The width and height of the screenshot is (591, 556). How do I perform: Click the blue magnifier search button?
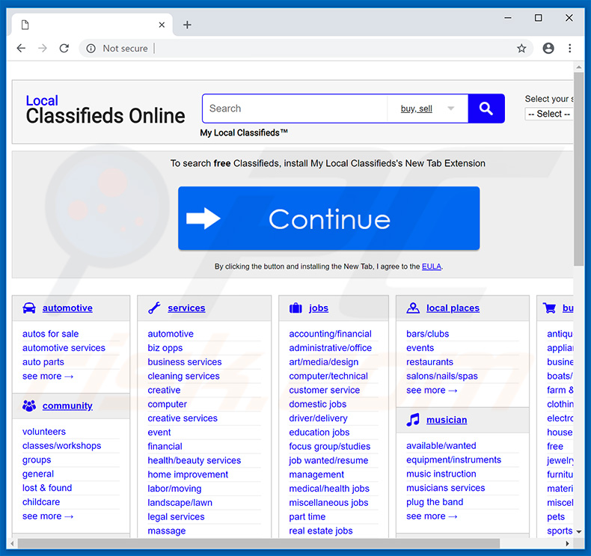486,109
